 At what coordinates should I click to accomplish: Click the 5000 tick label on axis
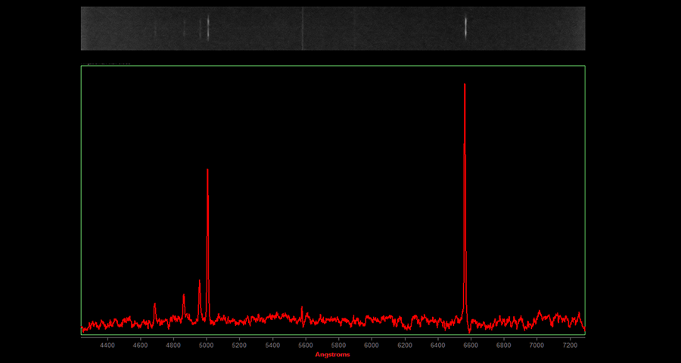coord(207,346)
